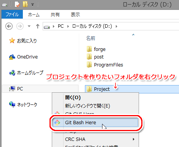Viewport: 179px width, 147px height.
Task: Select お気に入り in the navigation pane
Action: point(27,41)
